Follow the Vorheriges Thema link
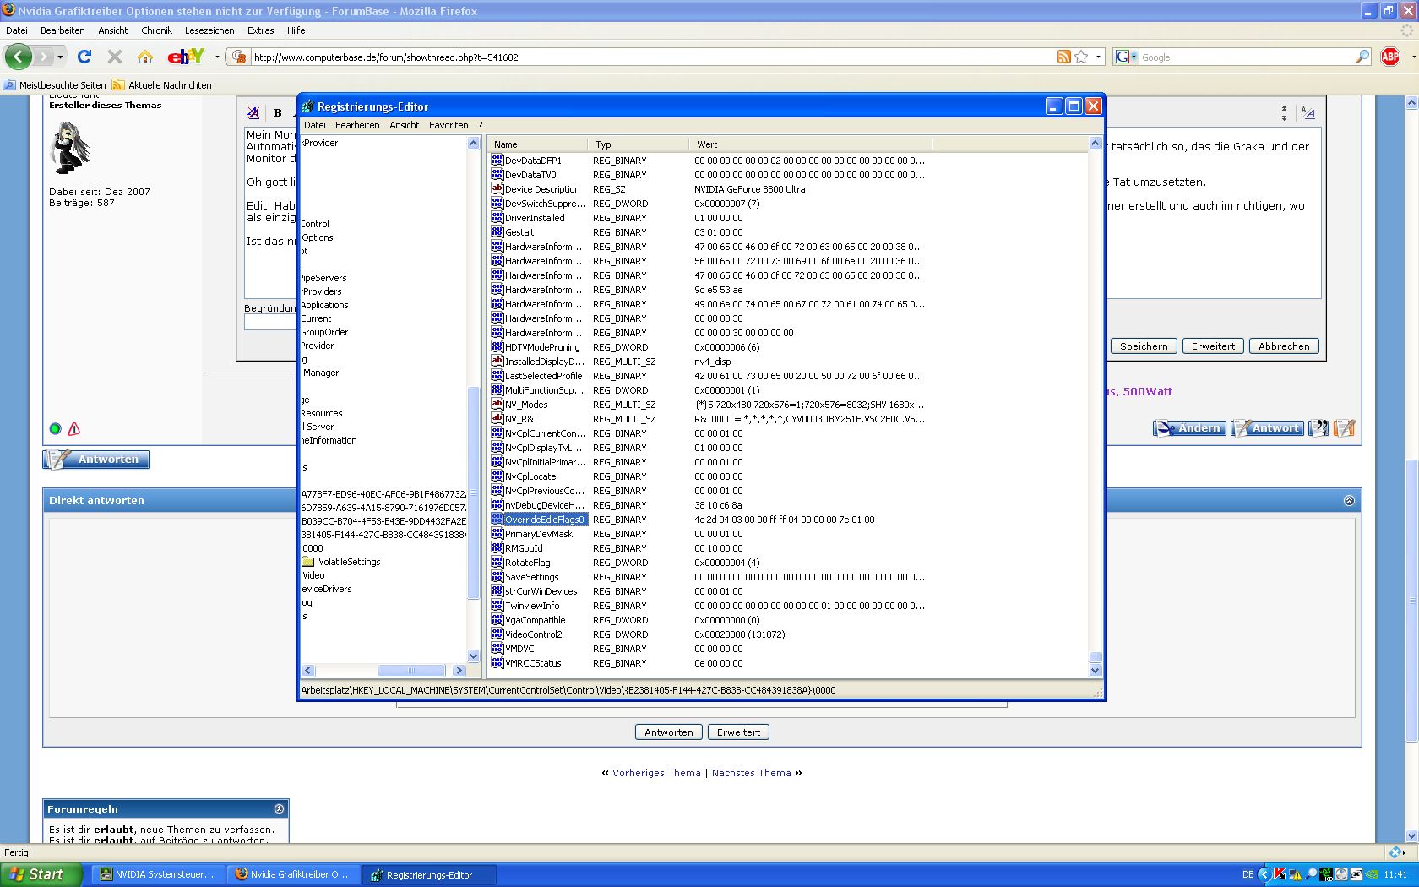The height and width of the screenshot is (887, 1419). [656, 773]
